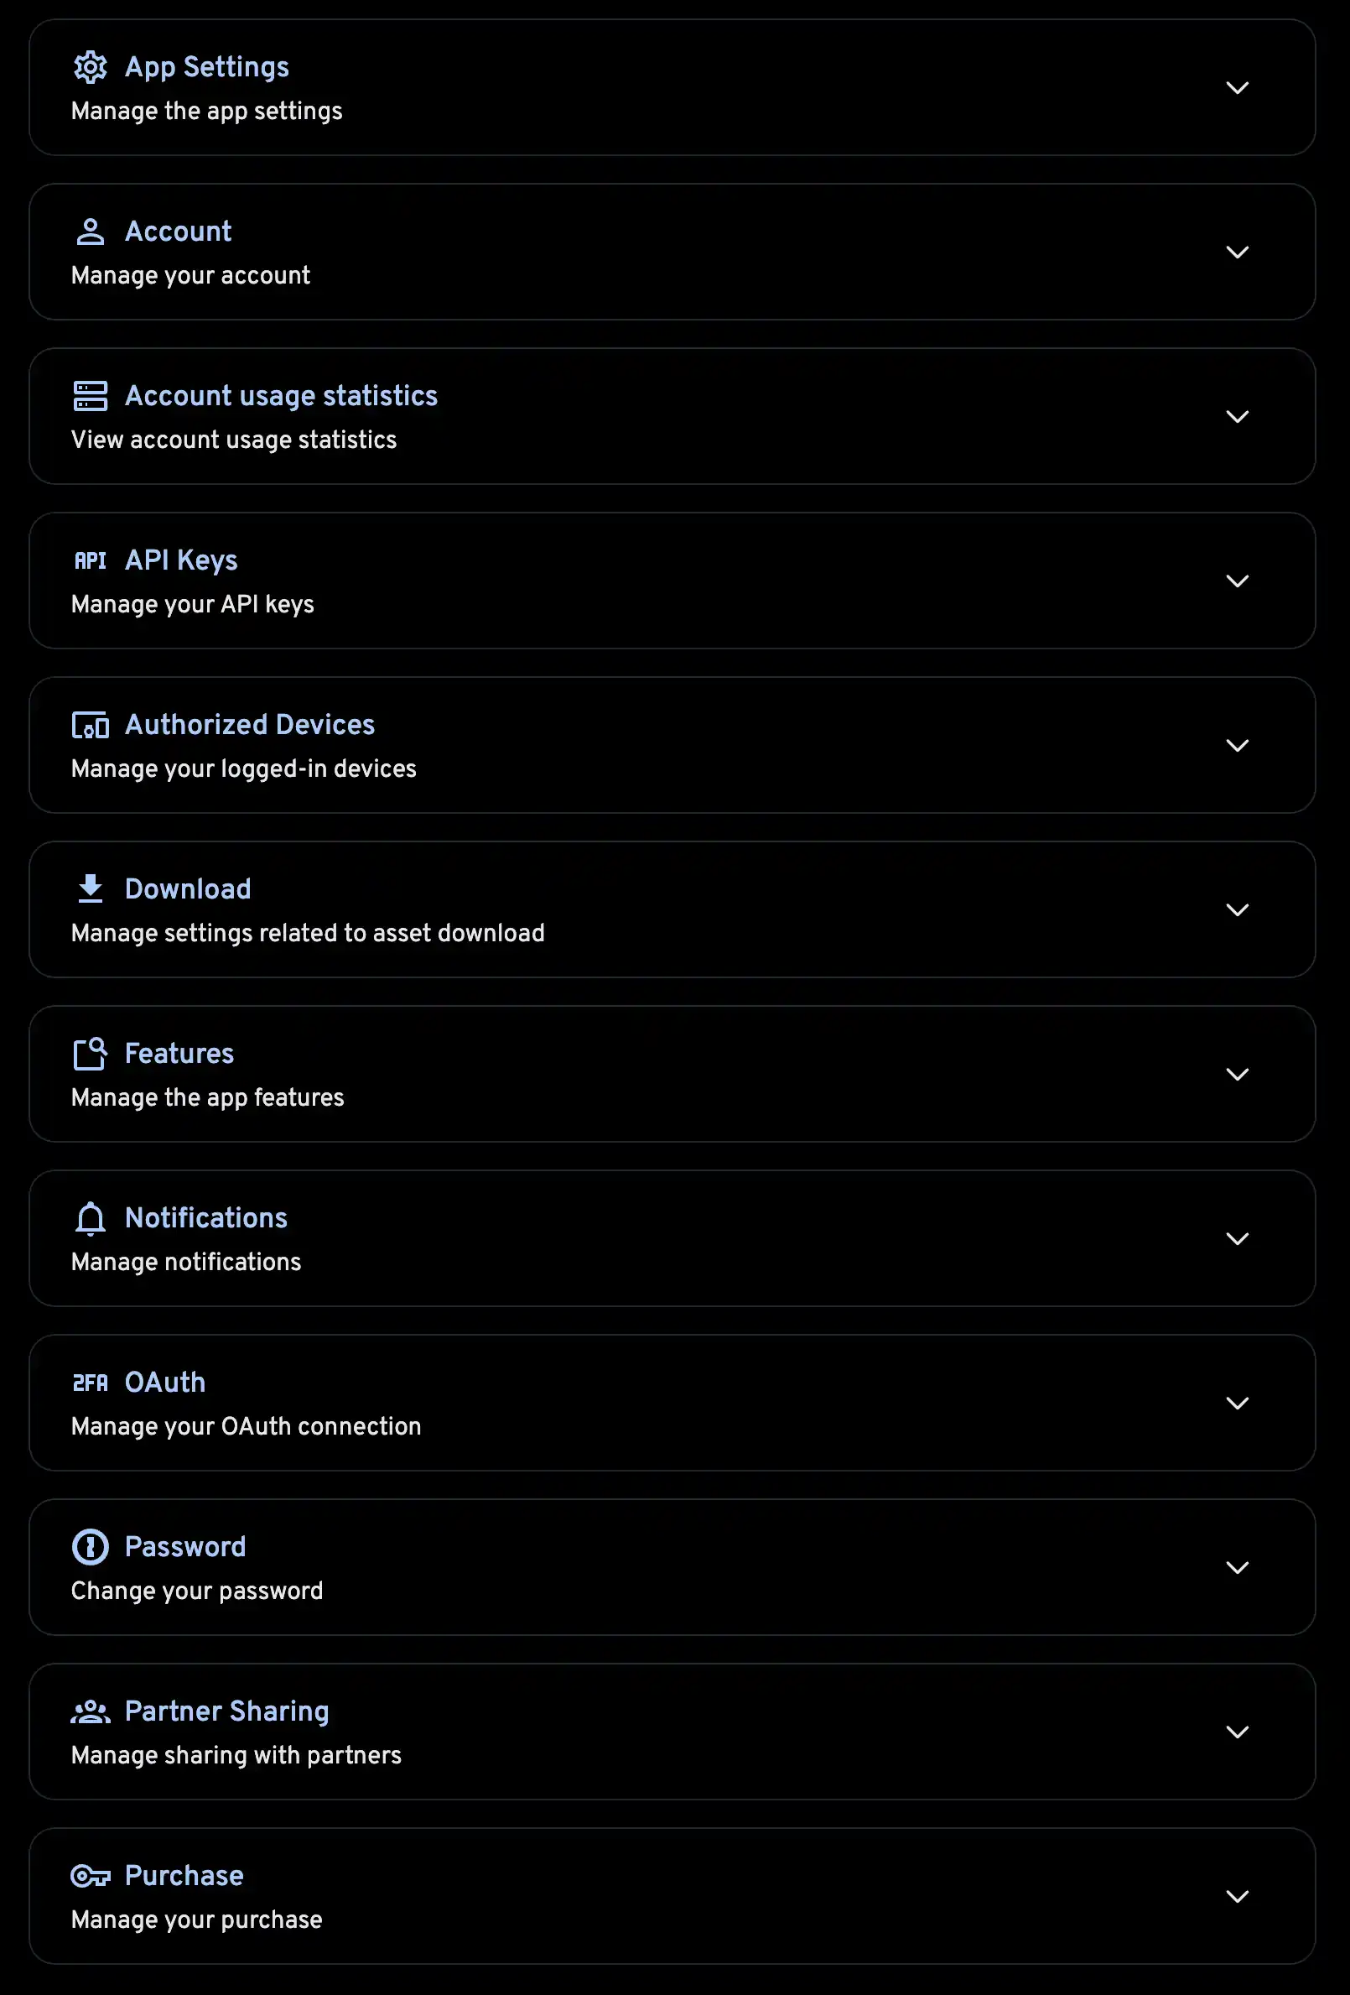
Task: Expand the API Keys chevron
Action: point(1237,581)
